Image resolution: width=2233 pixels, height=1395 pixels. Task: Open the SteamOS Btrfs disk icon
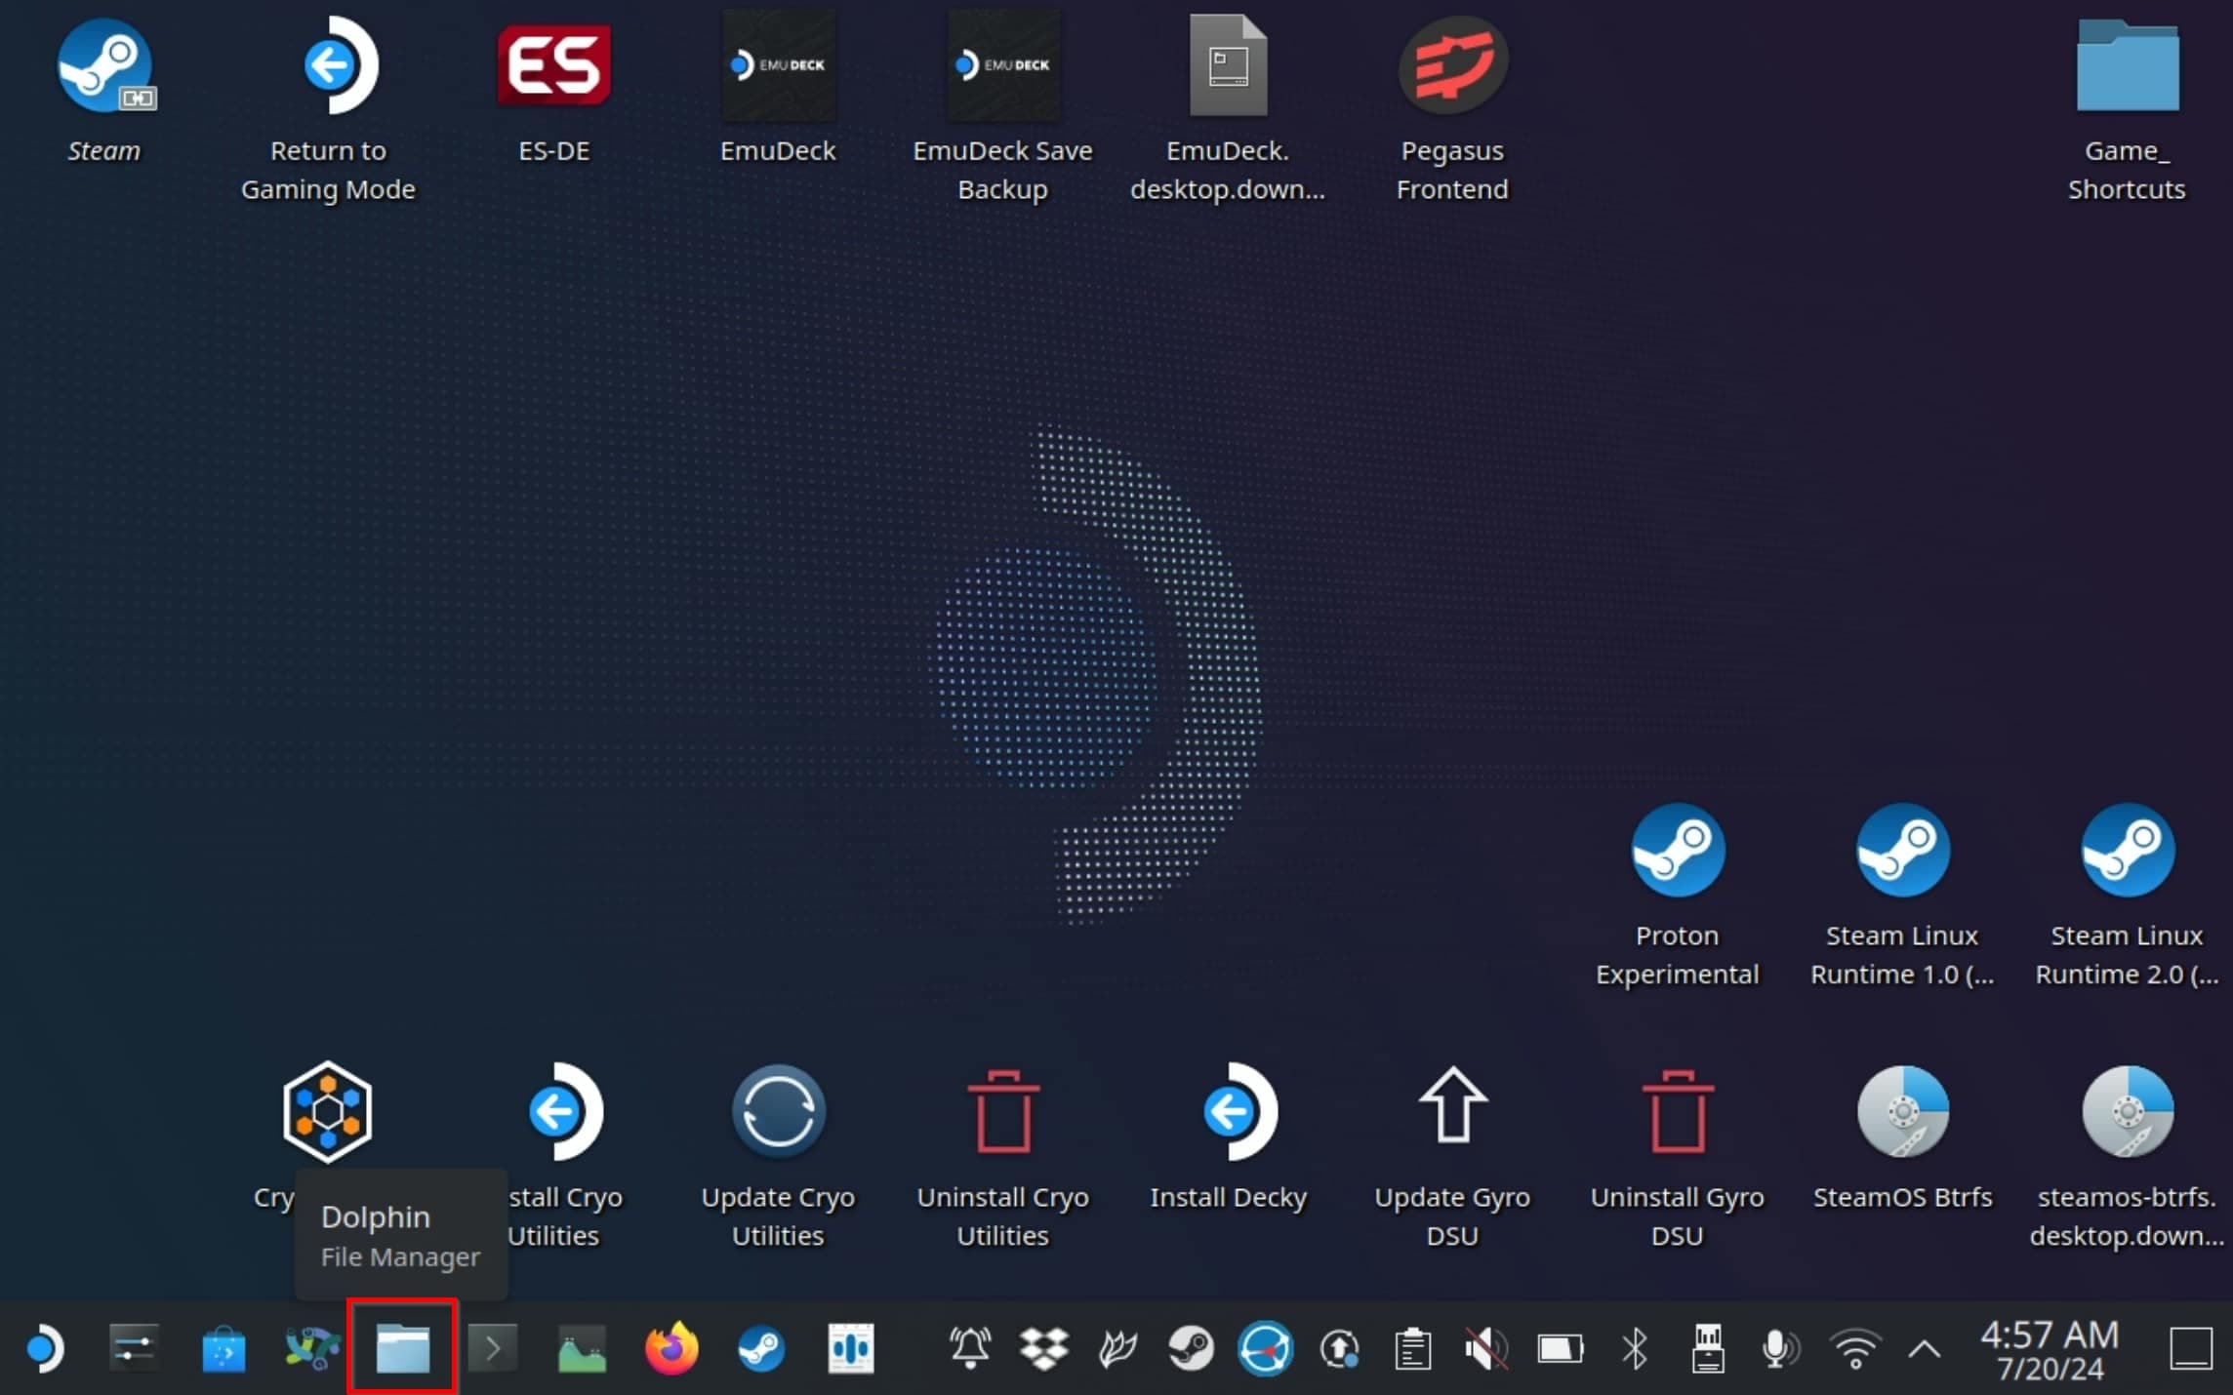tap(1902, 1112)
